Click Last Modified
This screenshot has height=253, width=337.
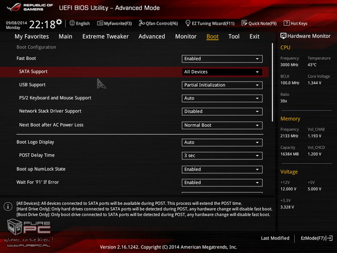[275, 238]
